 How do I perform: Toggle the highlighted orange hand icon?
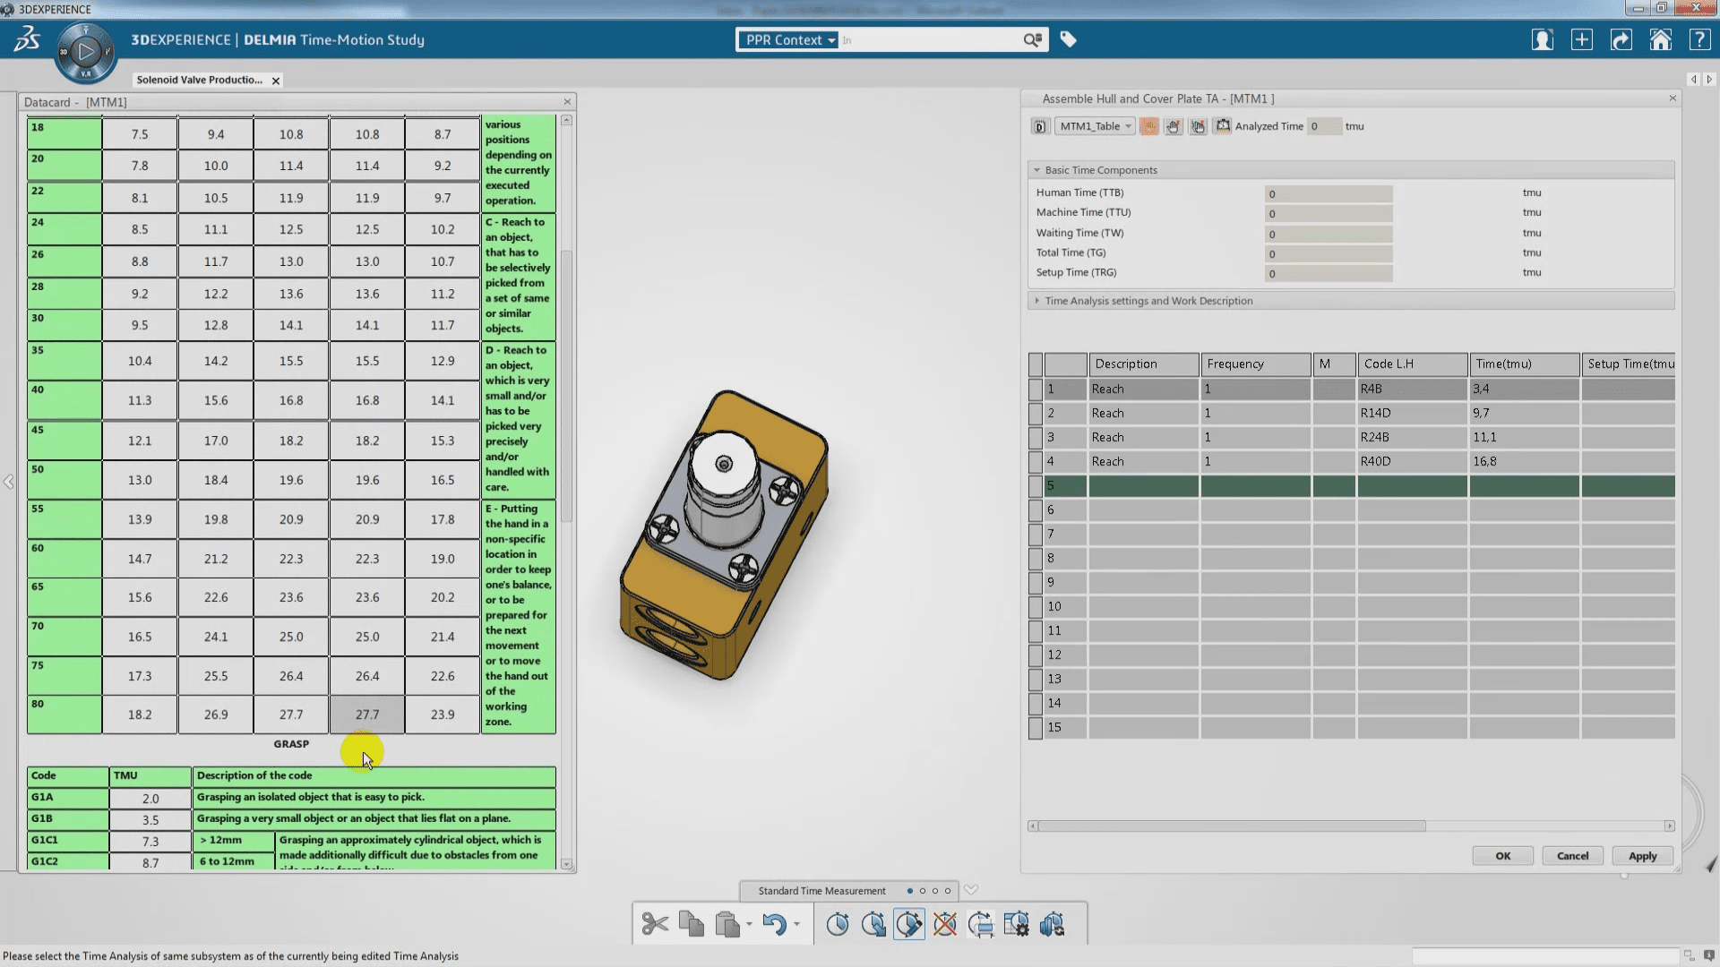pyautogui.click(x=1148, y=126)
